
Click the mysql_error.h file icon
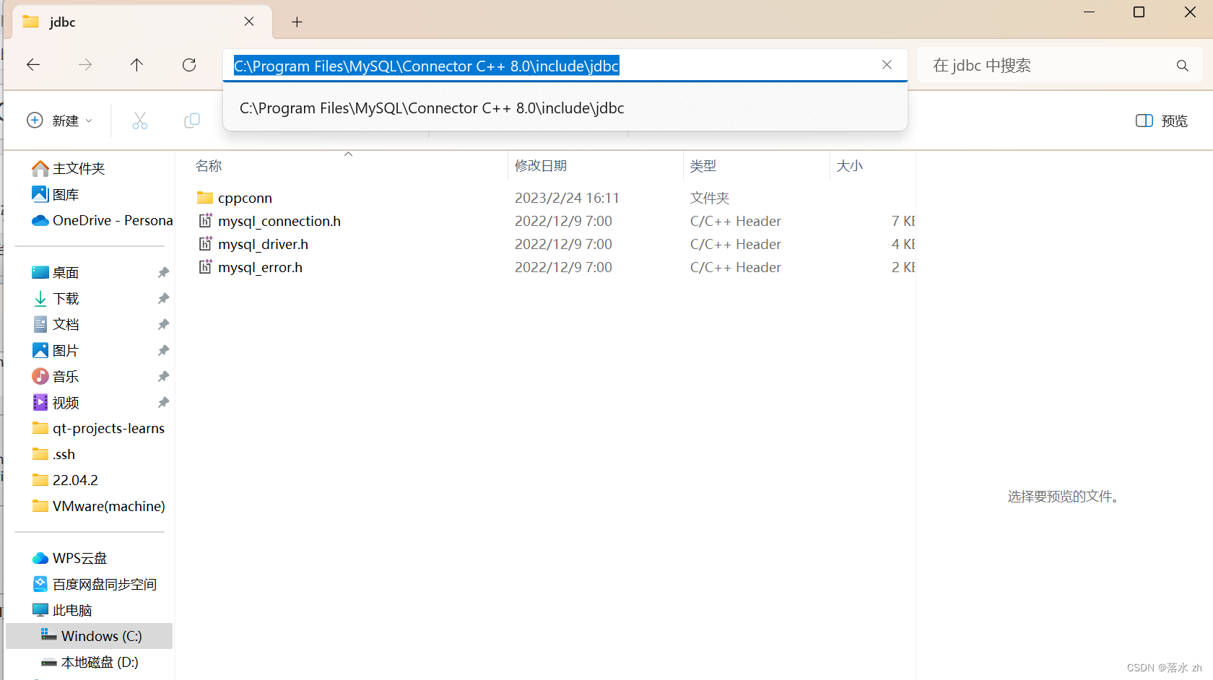[x=205, y=267]
